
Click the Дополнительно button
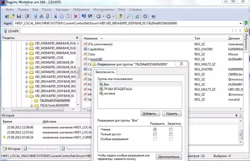[169, 157]
